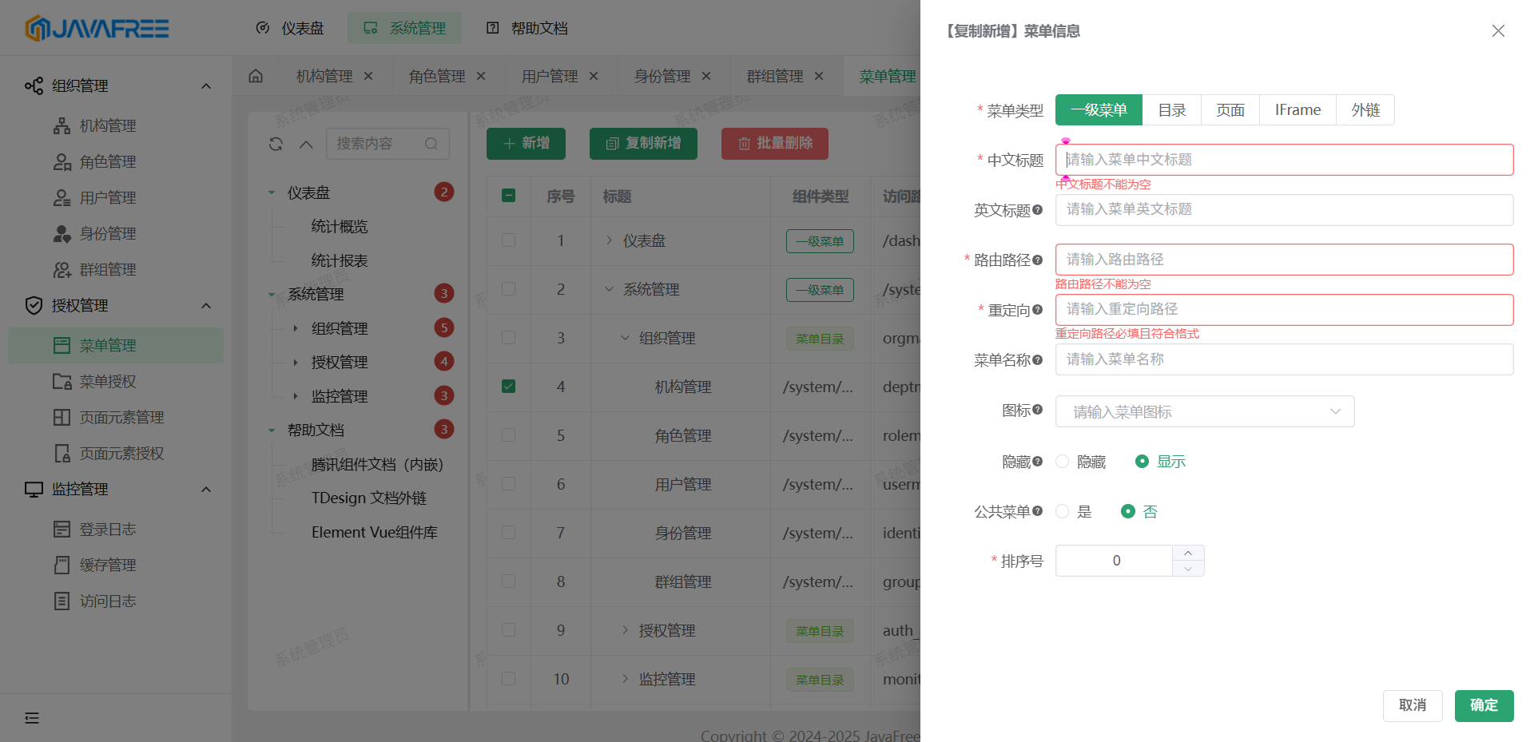
Task: Select the 隐藏 radio option
Action: (1063, 462)
